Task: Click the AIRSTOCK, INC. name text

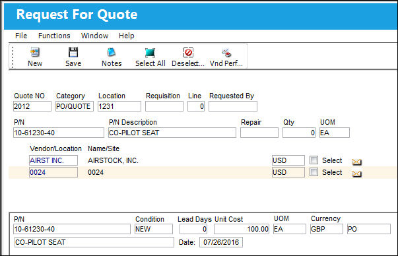Action: [113, 160]
